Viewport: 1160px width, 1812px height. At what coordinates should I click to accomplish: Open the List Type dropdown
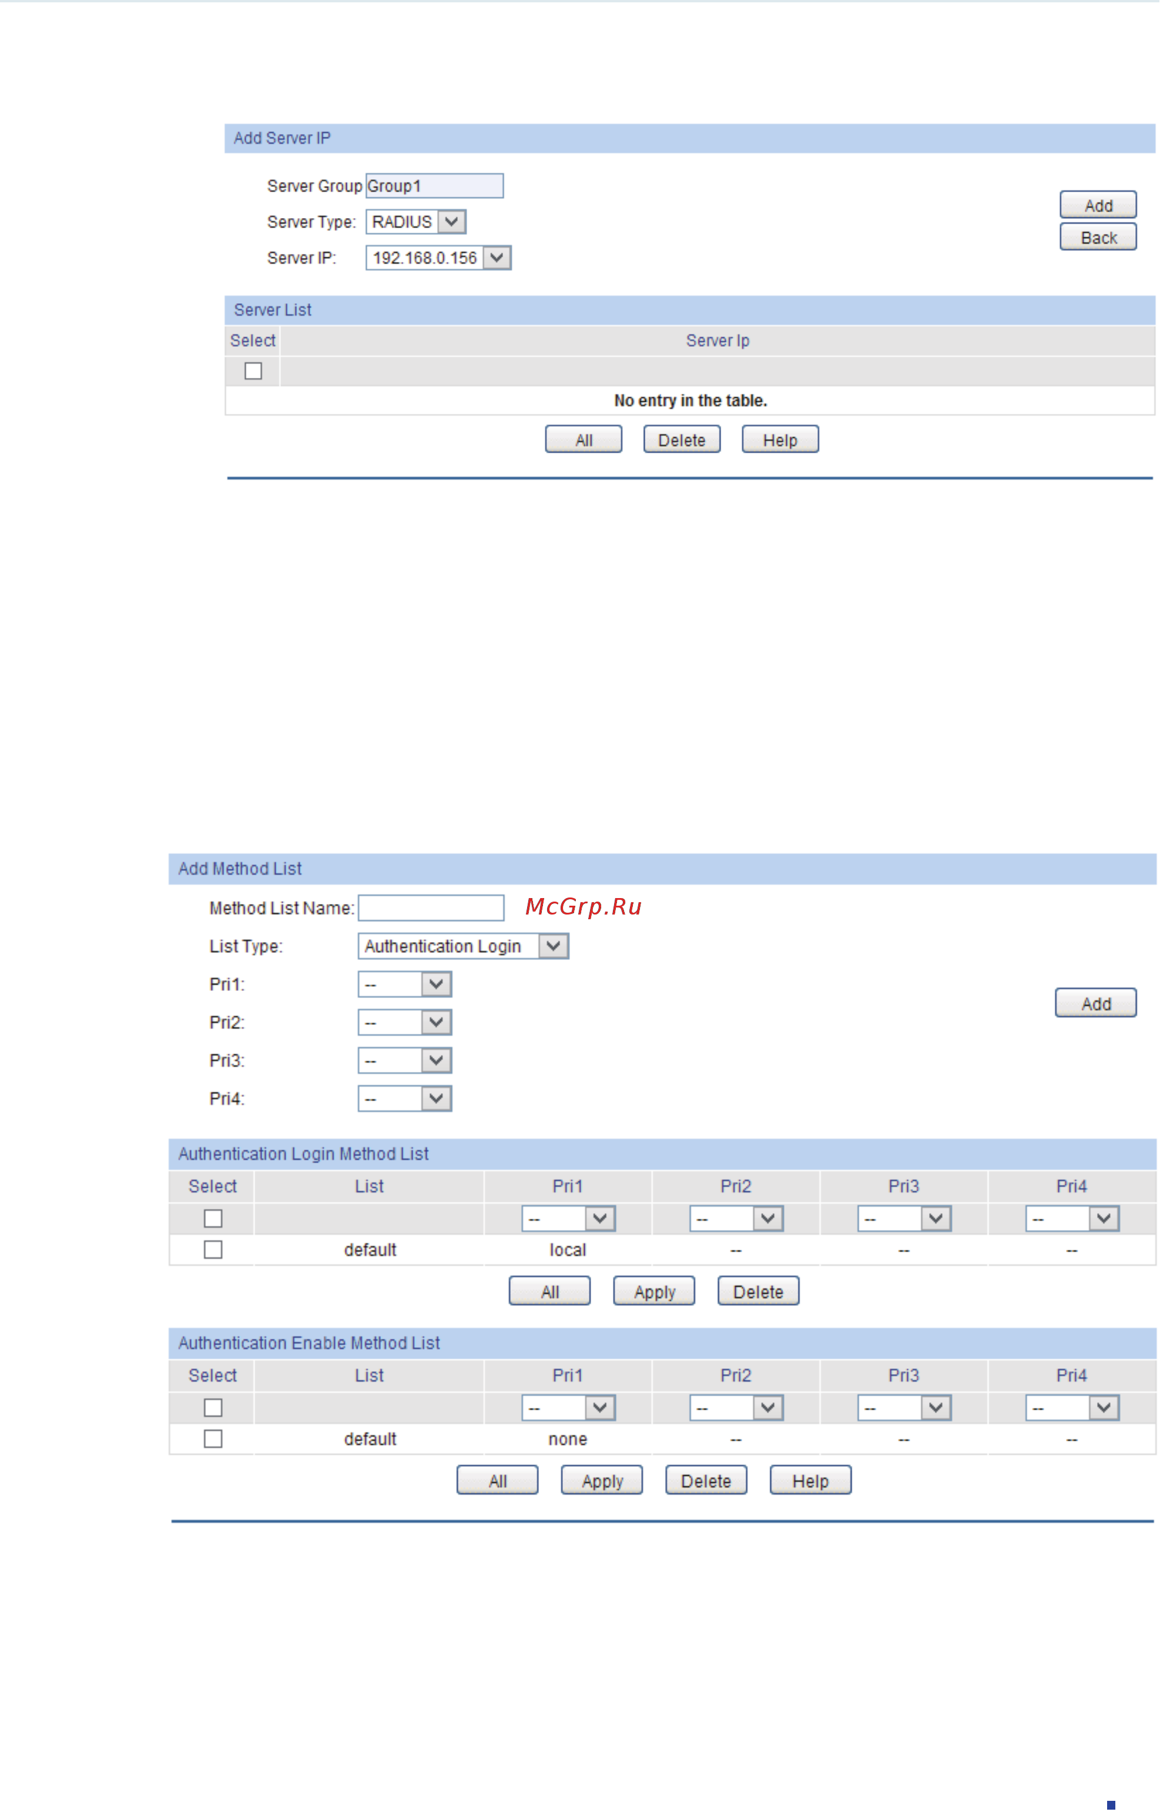click(x=554, y=946)
